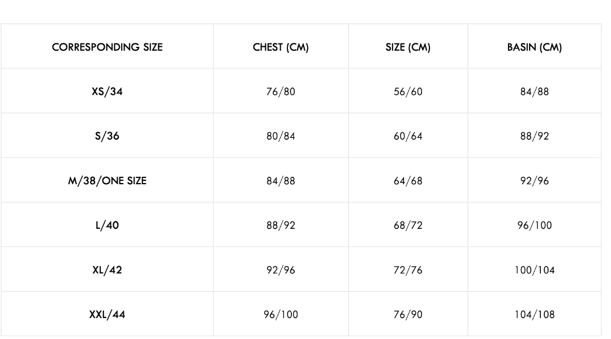Click the CHEST (CM) column header
The height and width of the screenshot is (339, 611).
281,47
